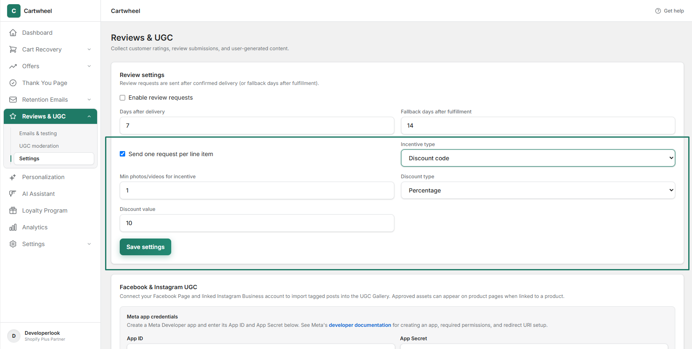Open Emails & testing submenu item
Screen dimensions: 692x349
[54, 133]
